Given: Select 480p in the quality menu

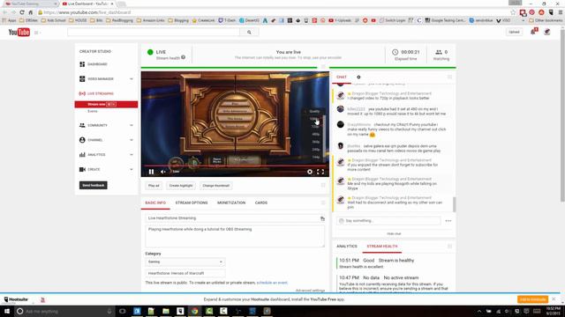Looking at the screenshot, I should coord(315,134).
